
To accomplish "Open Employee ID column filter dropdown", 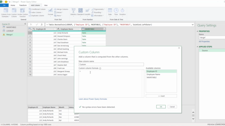I will point(55,29).
